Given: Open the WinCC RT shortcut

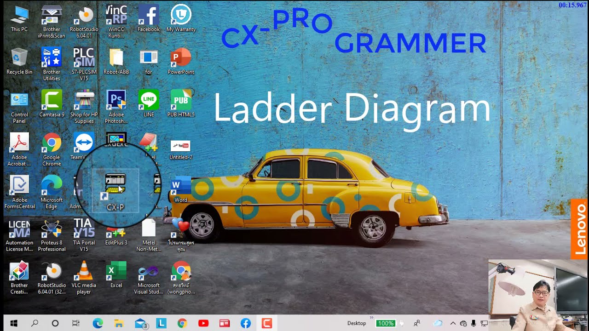Looking at the screenshot, I should [x=116, y=22].
